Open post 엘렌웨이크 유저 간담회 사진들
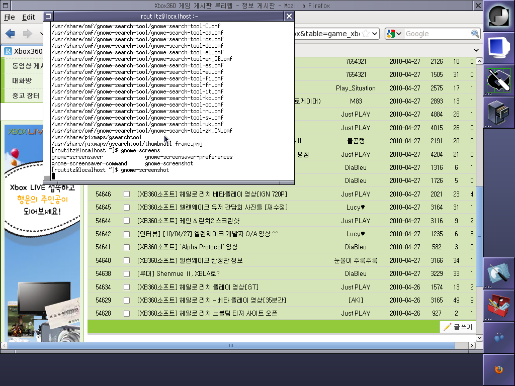The image size is (515, 386). click(x=213, y=208)
